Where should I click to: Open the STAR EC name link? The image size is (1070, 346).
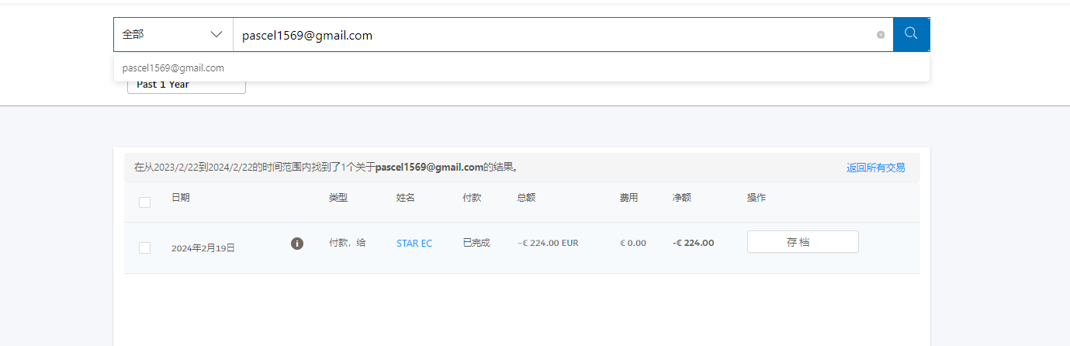[414, 244]
